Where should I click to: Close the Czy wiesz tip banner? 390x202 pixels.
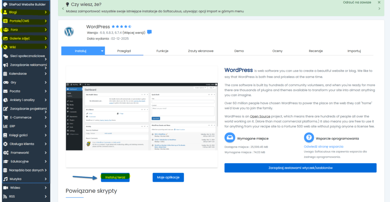click(379, 2)
